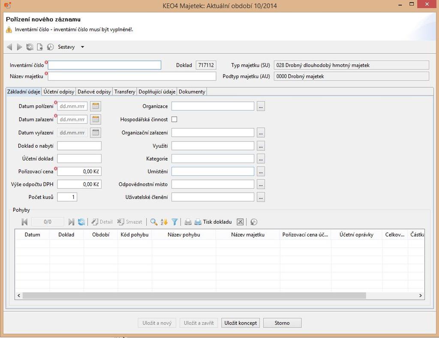439x338 pixels.
Task: Focus the Počet kusů field
Action: coord(67,197)
